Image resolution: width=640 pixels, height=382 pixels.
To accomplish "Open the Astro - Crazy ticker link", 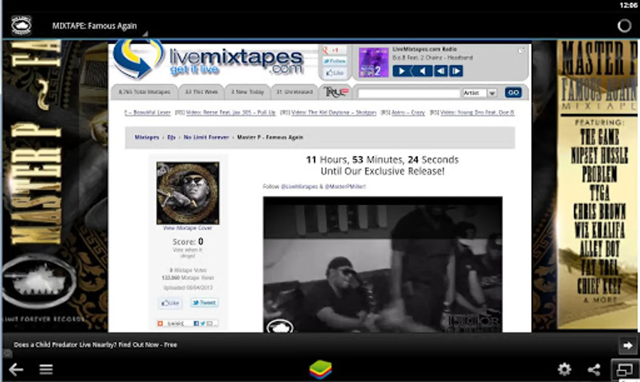I will tap(408, 112).
